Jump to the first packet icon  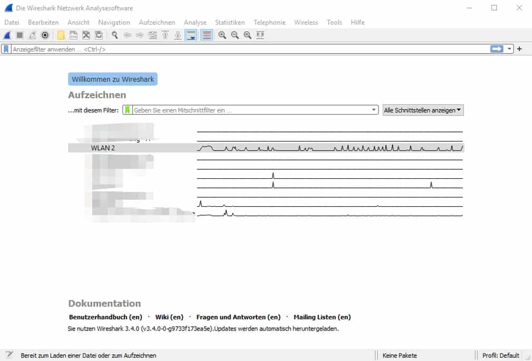165,35
